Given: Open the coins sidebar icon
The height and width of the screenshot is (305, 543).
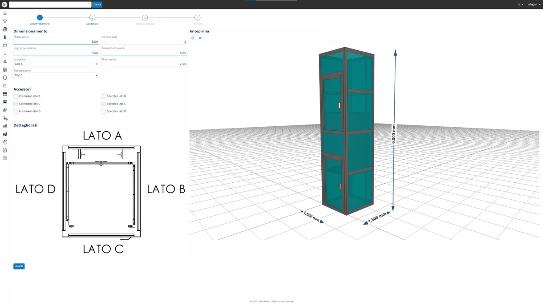Looking at the screenshot, I should point(5,110).
